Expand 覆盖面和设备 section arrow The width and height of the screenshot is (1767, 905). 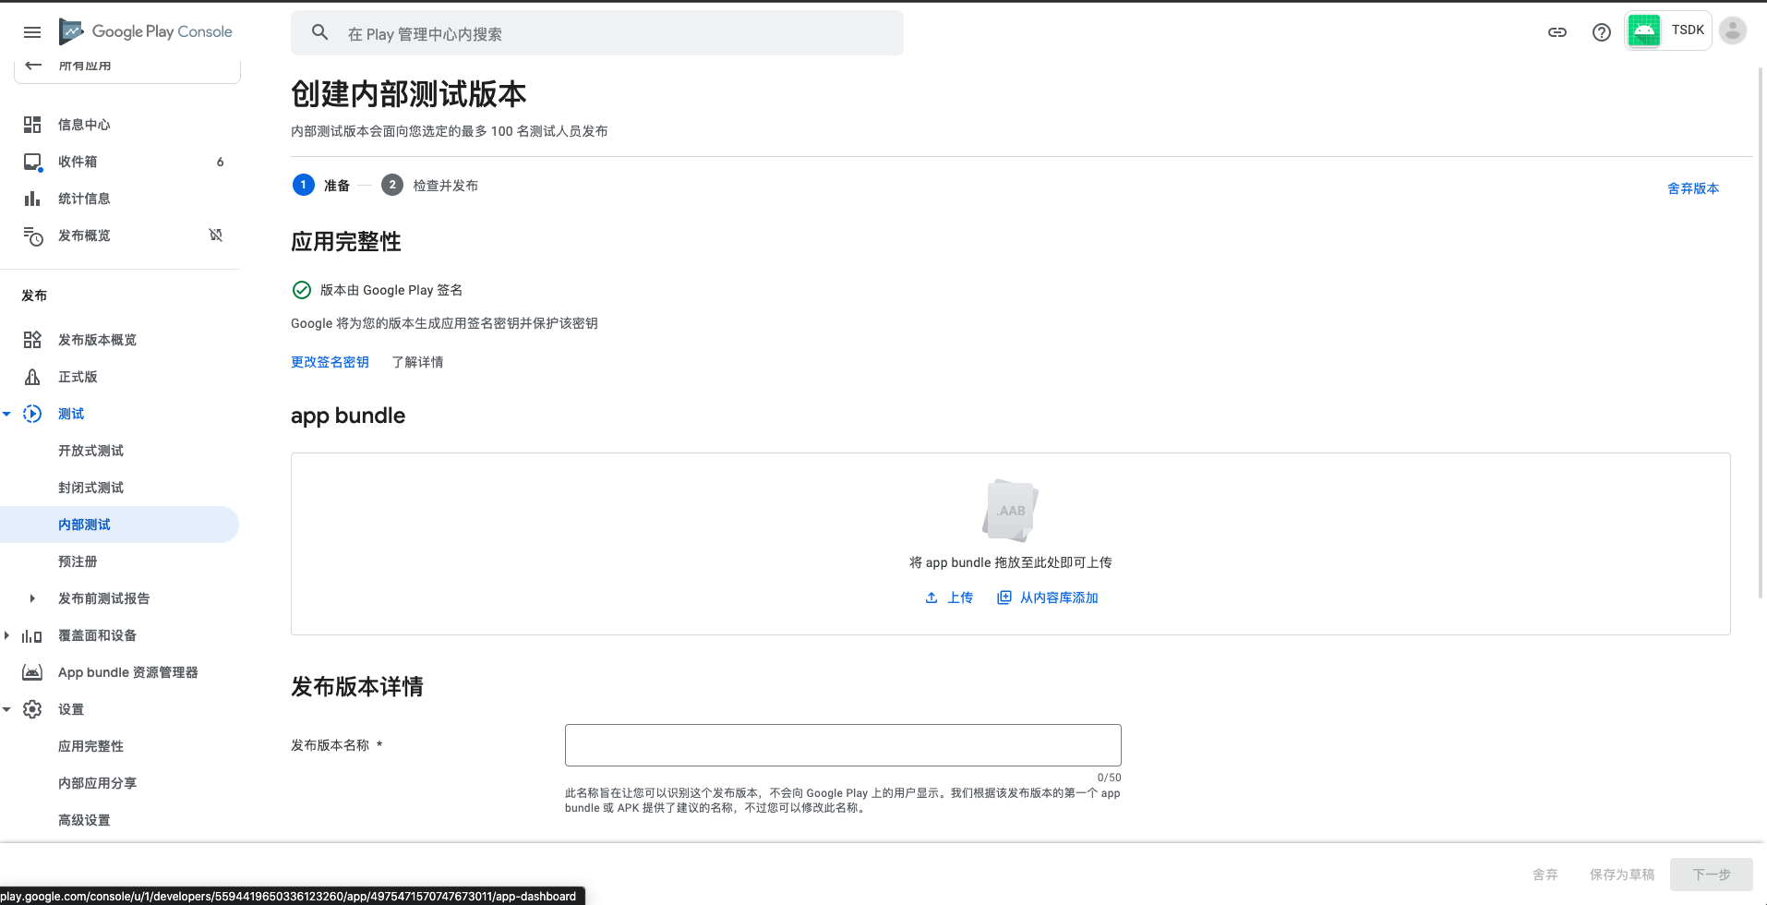tap(6, 635)
